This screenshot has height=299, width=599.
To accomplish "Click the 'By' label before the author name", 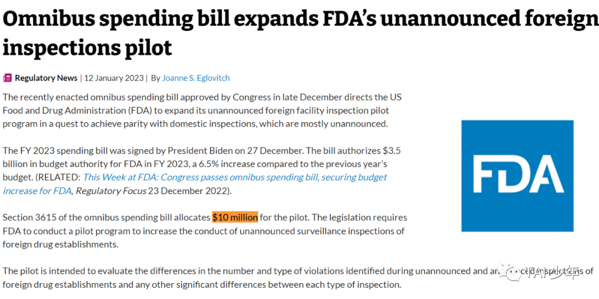I will pyautogui.click(x=155, y=78).
